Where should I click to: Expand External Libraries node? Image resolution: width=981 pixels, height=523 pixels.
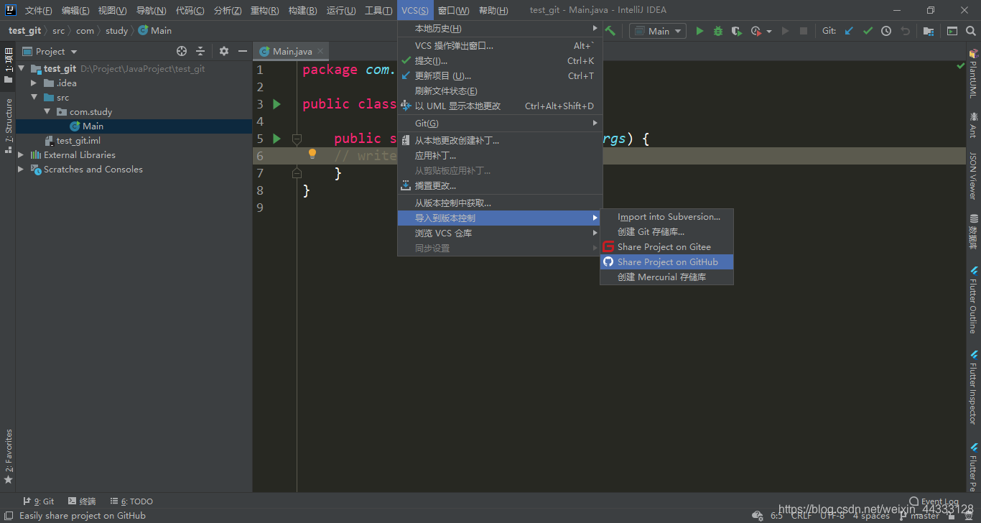pyautogui.click(x=21, y=155)
